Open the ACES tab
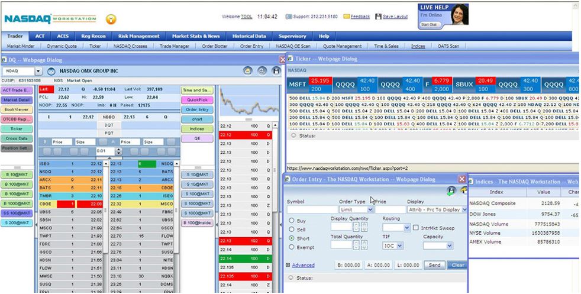The image size is (581, 294). [x=63, y=36]
